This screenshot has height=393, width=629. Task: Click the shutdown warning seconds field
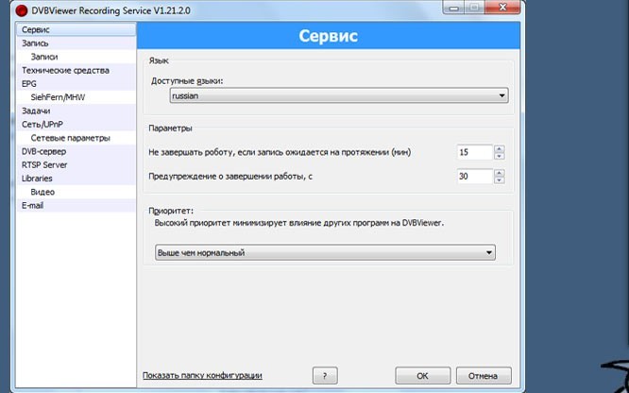(x=473, y=176)
